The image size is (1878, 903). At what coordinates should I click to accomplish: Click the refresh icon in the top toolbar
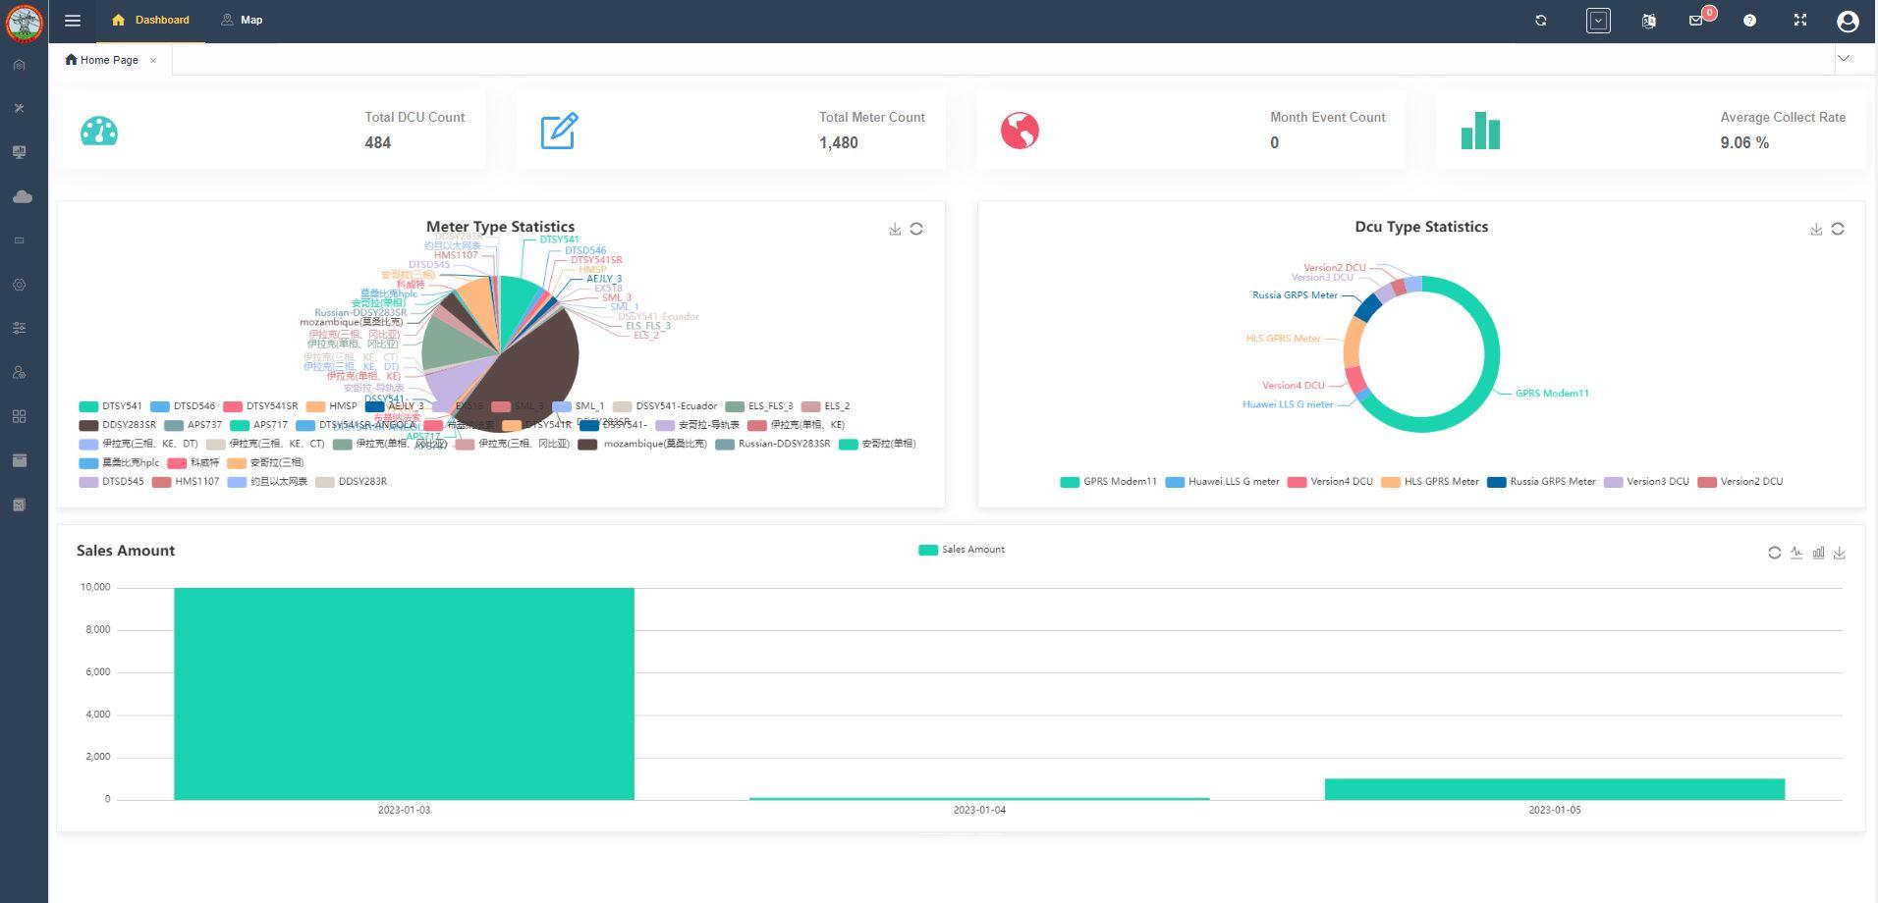[1540, 20]
